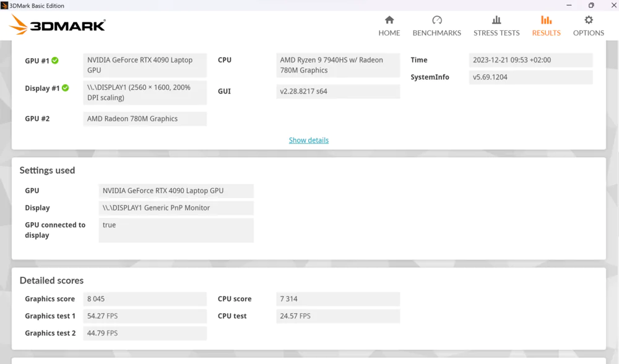
Task: Click the Settings used heading
Action: (47, 170)
